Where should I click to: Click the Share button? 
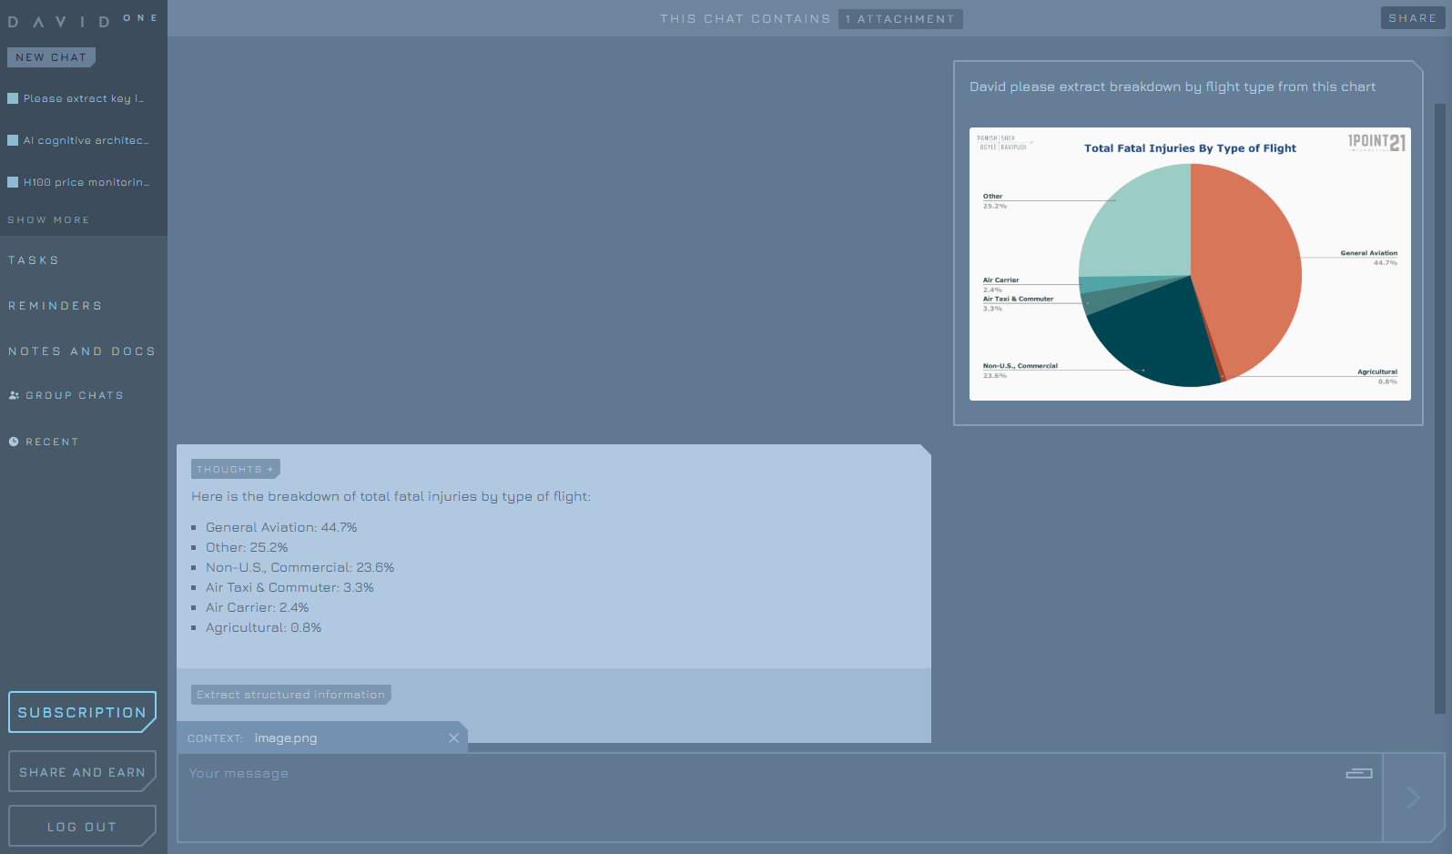pos(1412,18)
